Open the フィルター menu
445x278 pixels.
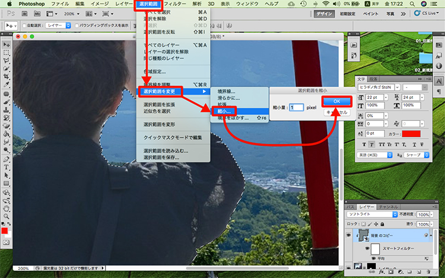[175, 4]
